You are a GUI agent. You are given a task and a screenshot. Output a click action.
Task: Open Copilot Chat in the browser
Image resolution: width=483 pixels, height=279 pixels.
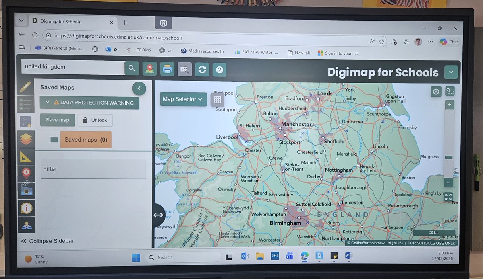click(449, 42)
